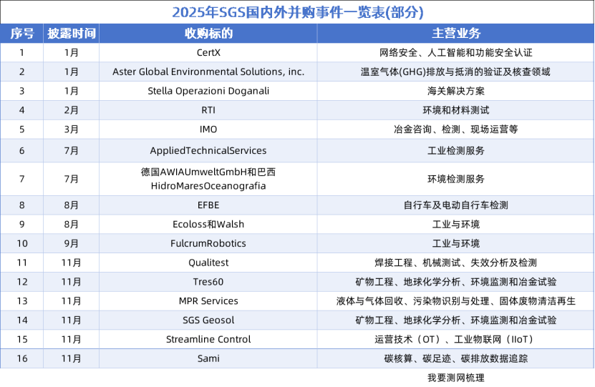Select the '环境检测服务' cell
The width and height of the screenshot is (595, 387).
[x=455, y=179]
